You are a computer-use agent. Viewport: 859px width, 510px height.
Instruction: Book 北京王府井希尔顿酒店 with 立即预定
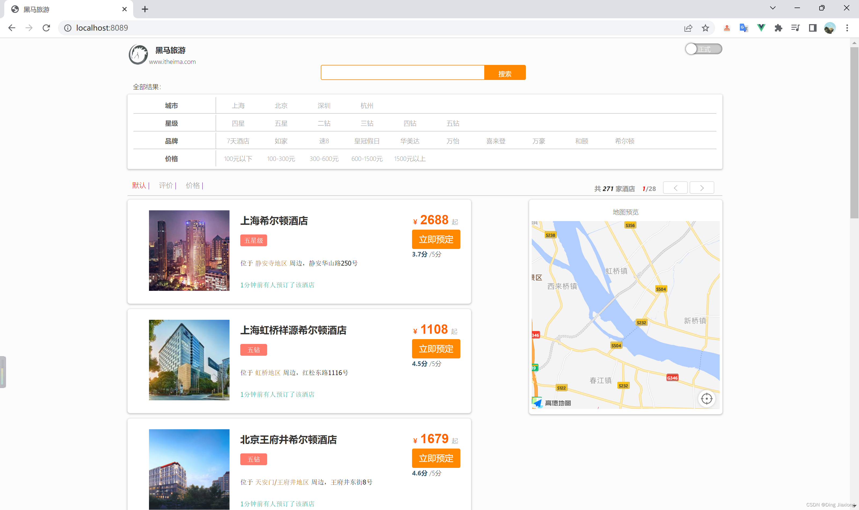tap(436, 458)
